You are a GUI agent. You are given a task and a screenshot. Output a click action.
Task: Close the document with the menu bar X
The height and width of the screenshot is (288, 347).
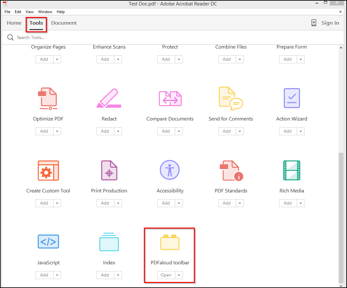click(340, 12)
